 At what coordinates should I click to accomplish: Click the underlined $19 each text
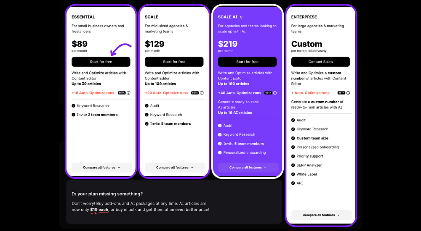tap(99, 210)
